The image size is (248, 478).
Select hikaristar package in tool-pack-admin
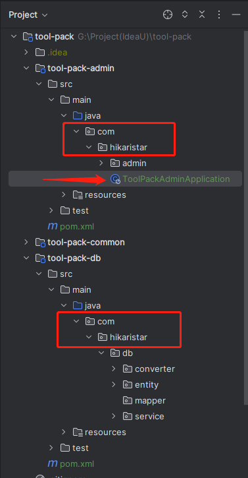(x=128, y=148)
